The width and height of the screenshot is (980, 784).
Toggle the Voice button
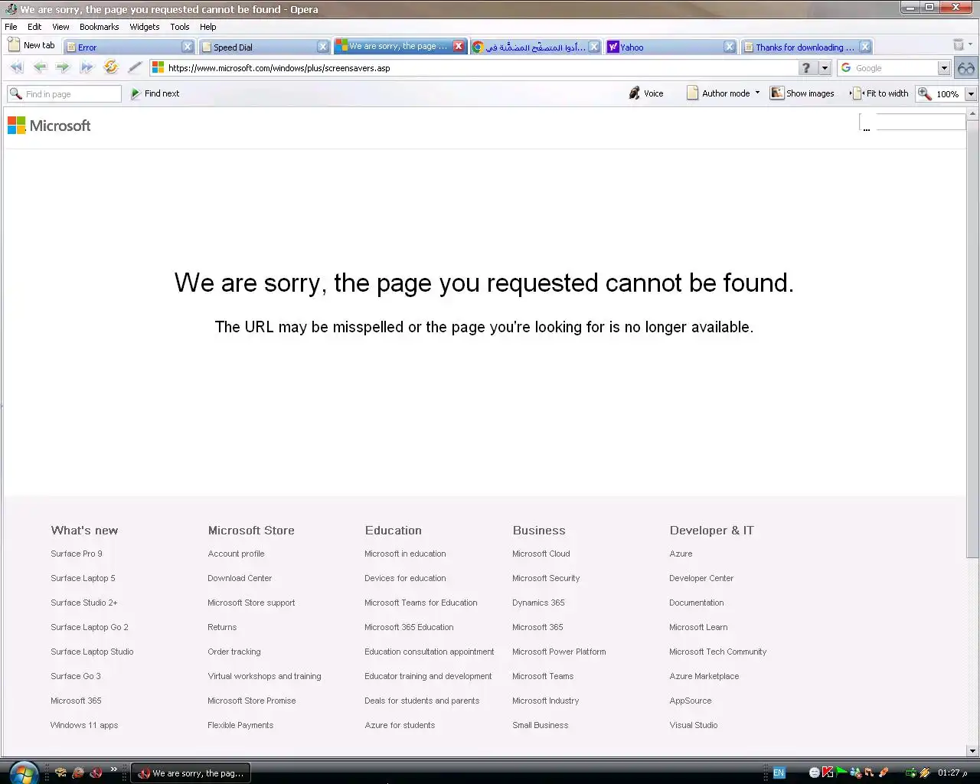click(x=646, y=93)
